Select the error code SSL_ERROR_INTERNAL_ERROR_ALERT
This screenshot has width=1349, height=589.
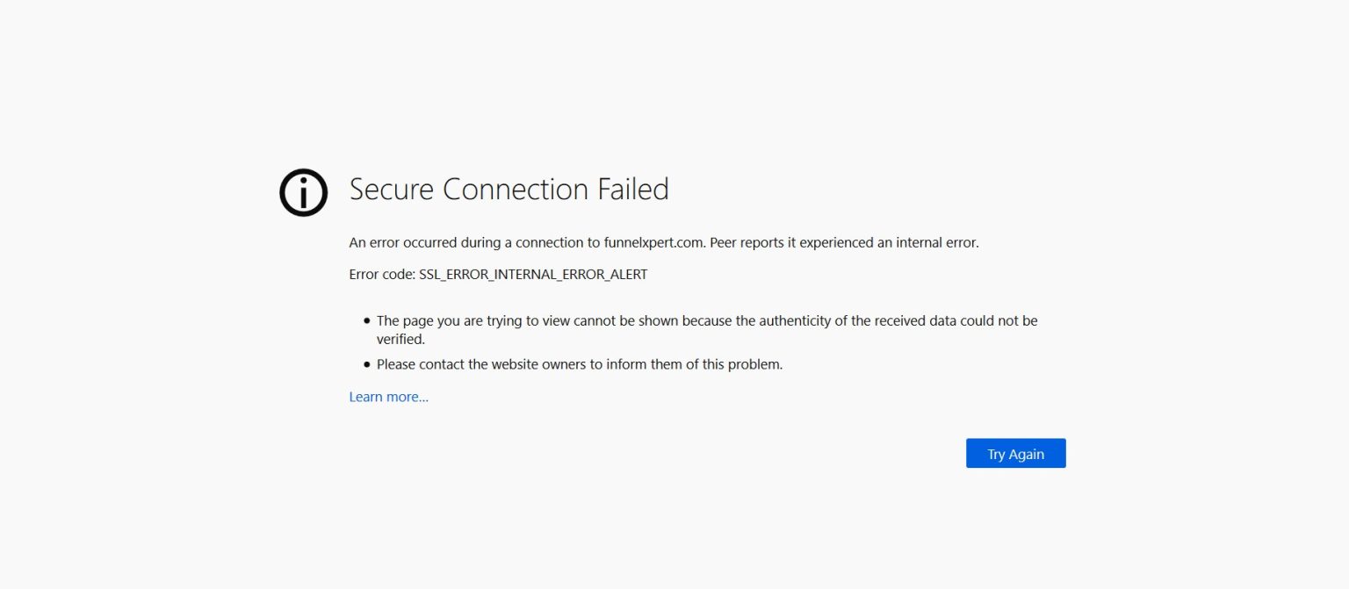(x=532, y=274)
